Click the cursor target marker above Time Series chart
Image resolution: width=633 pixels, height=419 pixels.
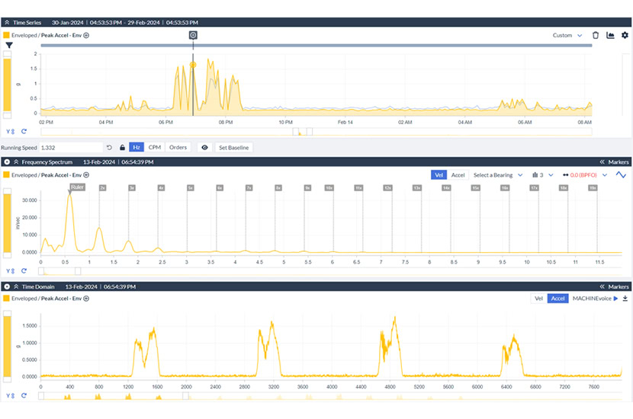coord(193,36)
